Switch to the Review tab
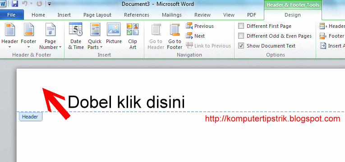The width and height of the screenshot is (345, 162). tap(202, 15)
